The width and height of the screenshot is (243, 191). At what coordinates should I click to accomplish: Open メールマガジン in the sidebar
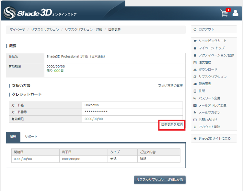coord(209,113)
